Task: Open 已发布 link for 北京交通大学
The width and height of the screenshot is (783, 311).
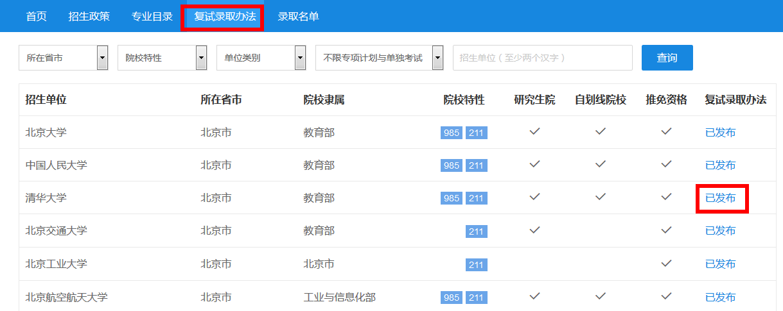Action: pos(721,230)
